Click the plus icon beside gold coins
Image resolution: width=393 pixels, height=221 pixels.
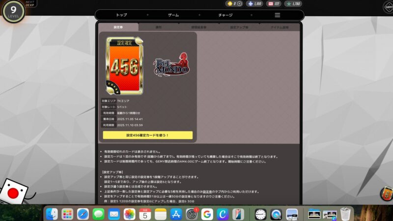coord(239,4)
